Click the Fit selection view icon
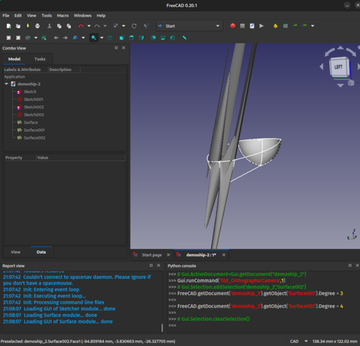This screenshot has width=360, height=346. 18,38
